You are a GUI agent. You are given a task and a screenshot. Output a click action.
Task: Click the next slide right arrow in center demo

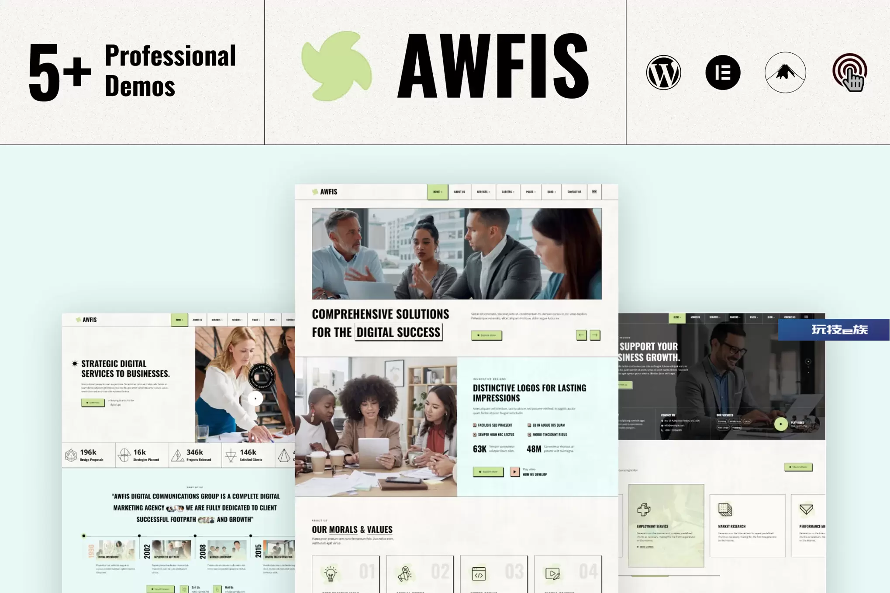point(595,335)
